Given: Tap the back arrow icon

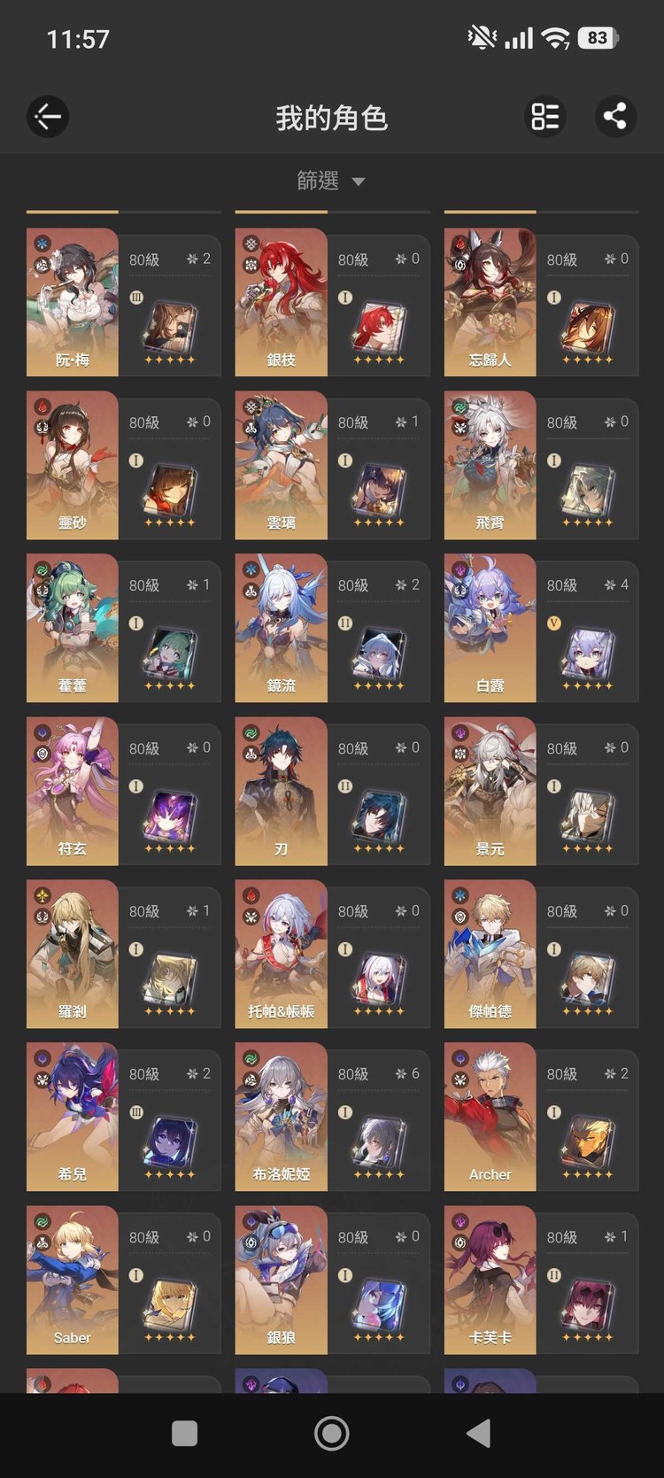Looking at the screenshot, I should [x=48, y=116].
